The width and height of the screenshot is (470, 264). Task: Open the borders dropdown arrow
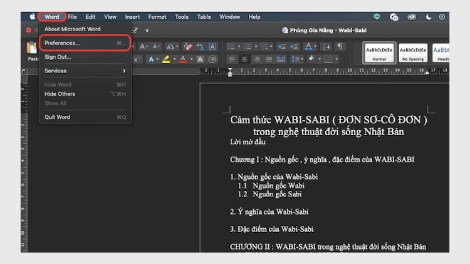[337, 59]
